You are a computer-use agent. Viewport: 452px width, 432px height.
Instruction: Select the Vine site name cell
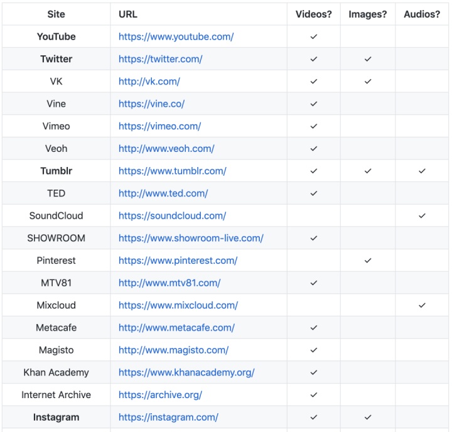click(56, 104)
